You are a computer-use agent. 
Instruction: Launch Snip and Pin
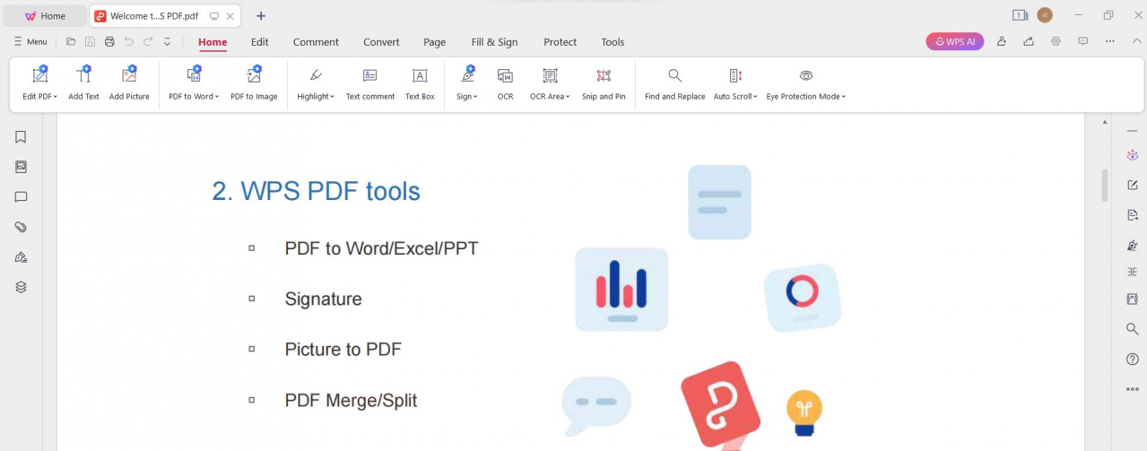[x=604, y=82]
